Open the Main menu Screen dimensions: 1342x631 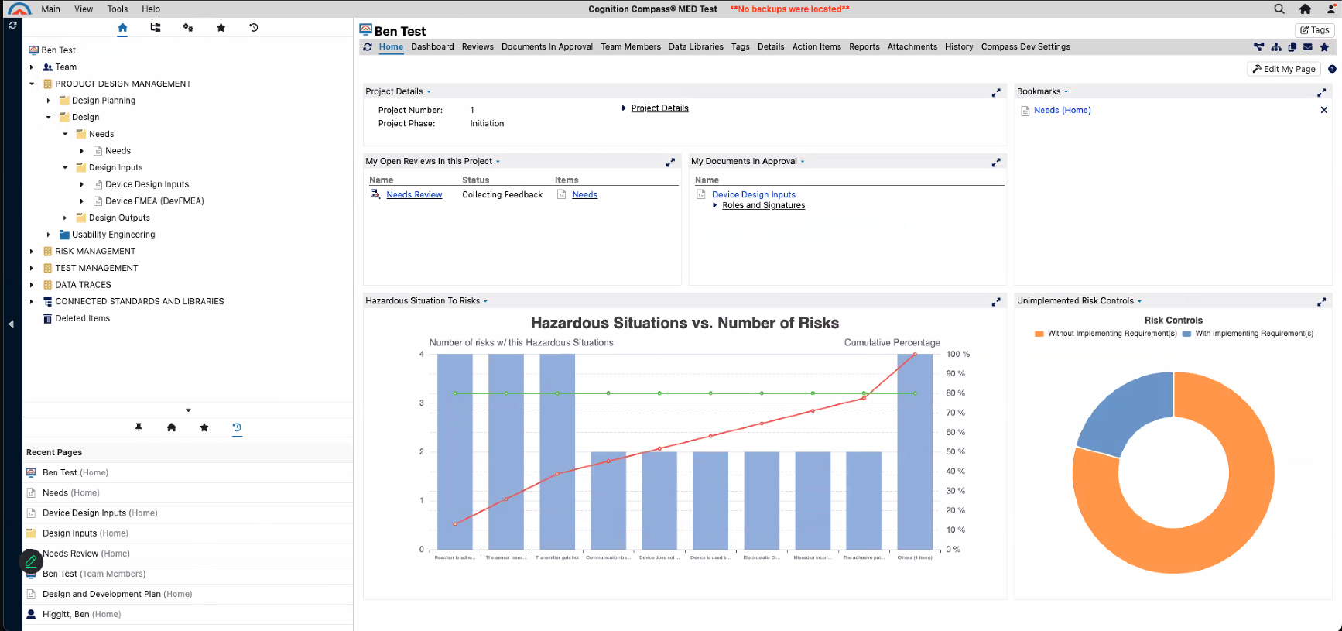tap(51, 9)
